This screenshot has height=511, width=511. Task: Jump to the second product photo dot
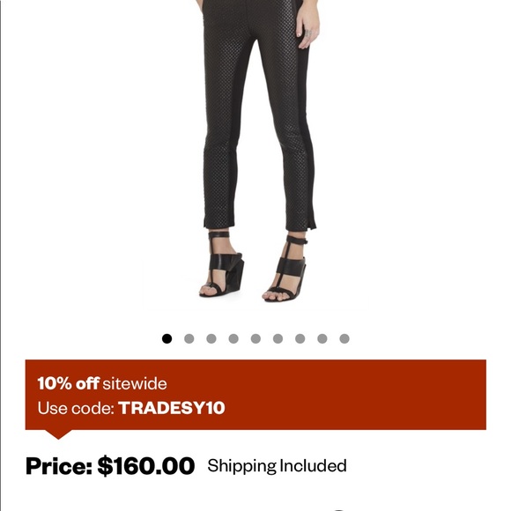[189, 338]
